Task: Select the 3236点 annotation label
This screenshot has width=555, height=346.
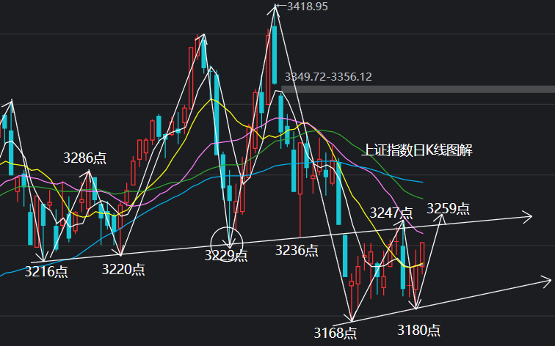Action: pos(297,250)
